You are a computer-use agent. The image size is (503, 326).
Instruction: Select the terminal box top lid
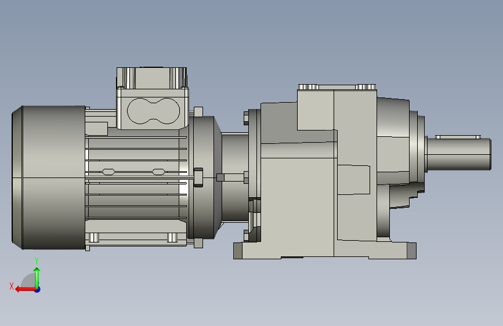click(x=151, y=78)
